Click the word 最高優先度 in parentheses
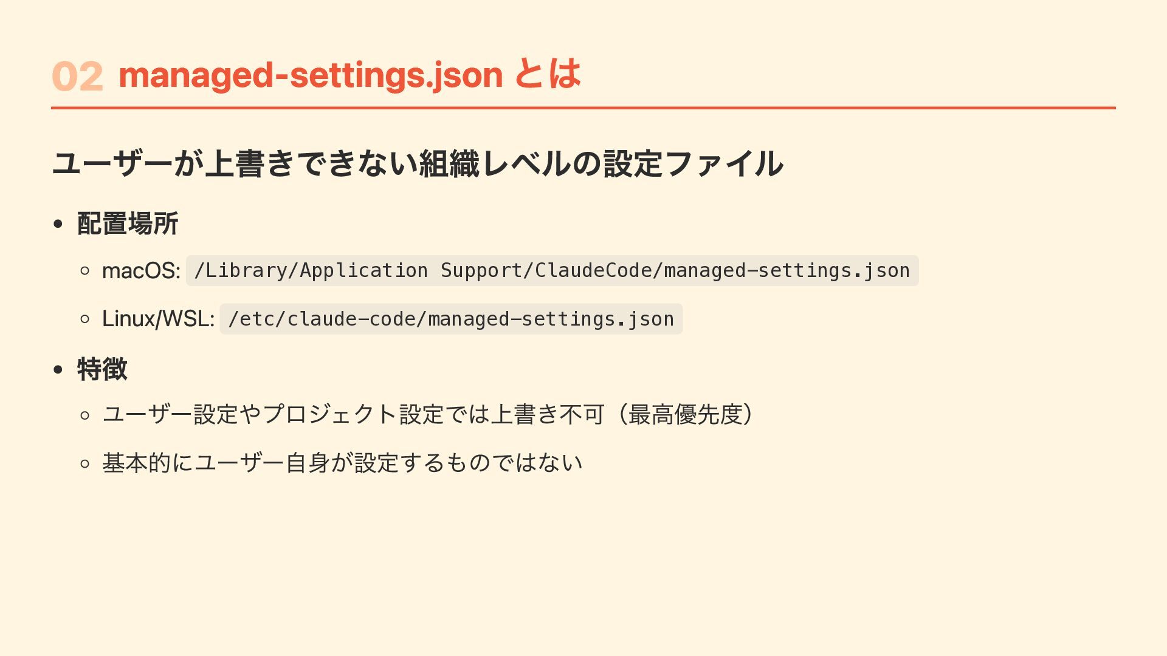 point(686,415)
